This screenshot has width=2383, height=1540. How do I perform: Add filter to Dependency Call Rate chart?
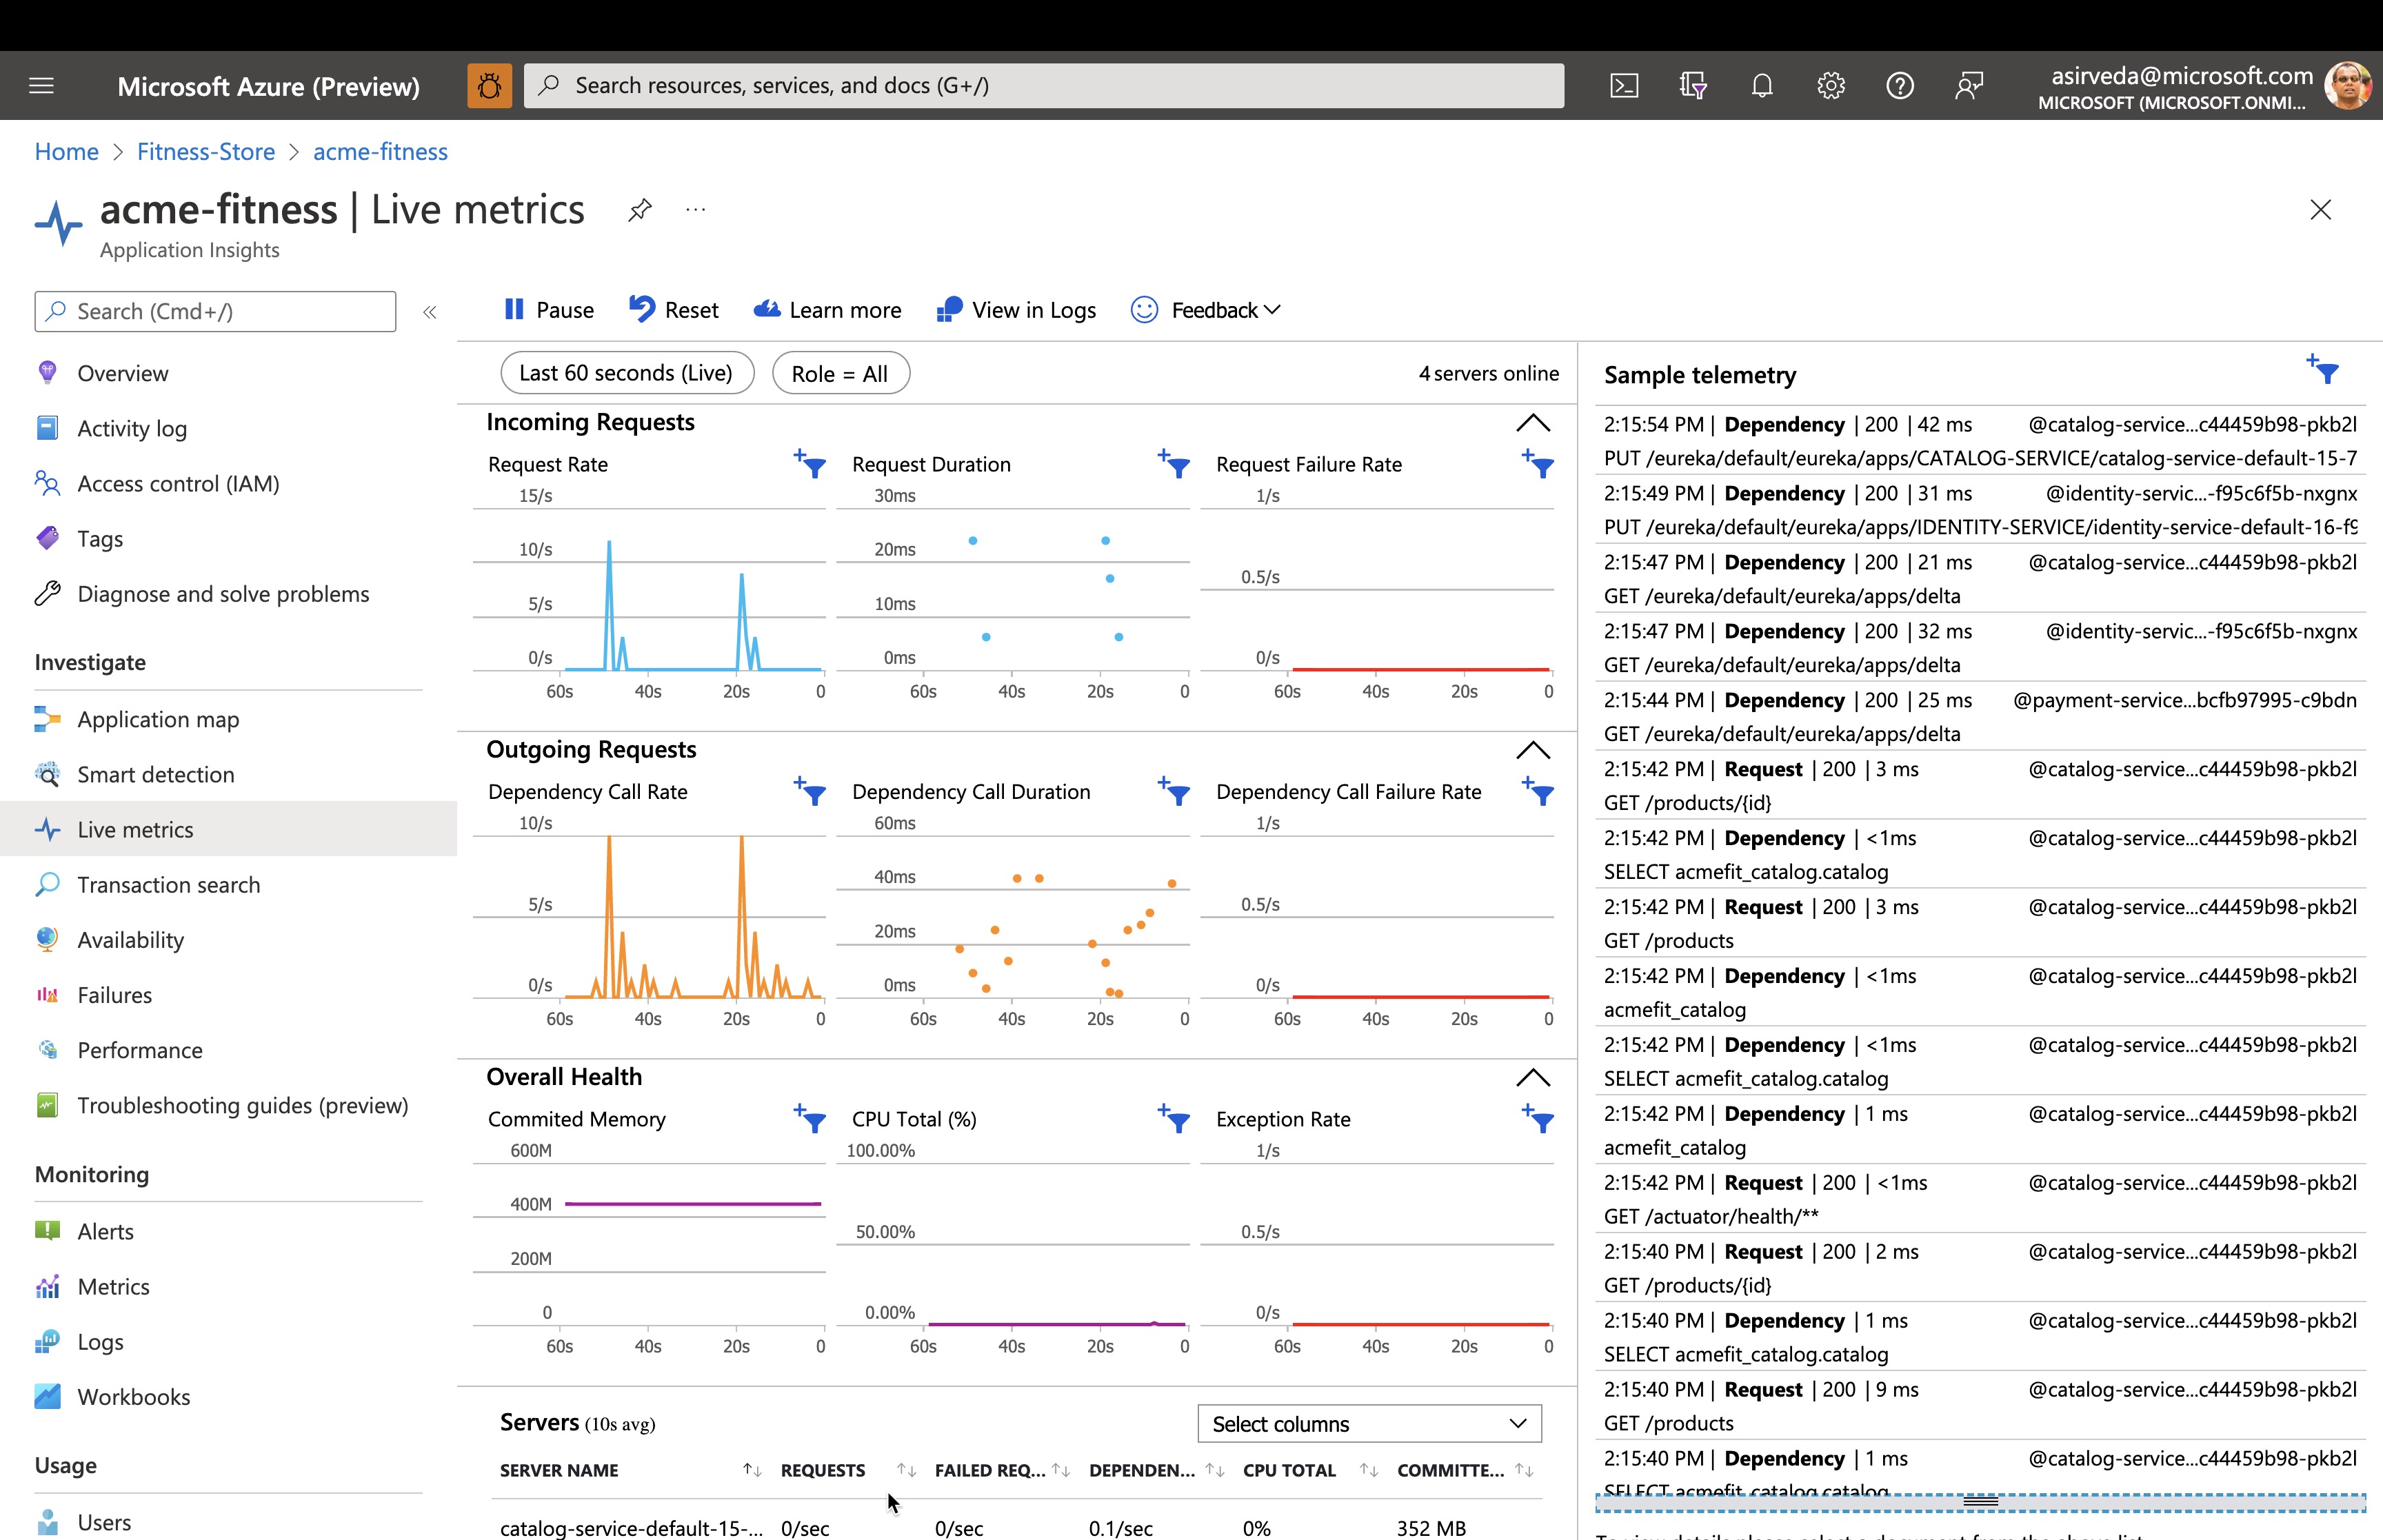point(810,791)
